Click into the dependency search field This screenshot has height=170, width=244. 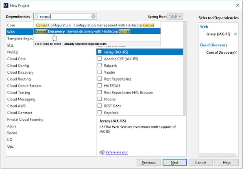(x=65, y=17)
